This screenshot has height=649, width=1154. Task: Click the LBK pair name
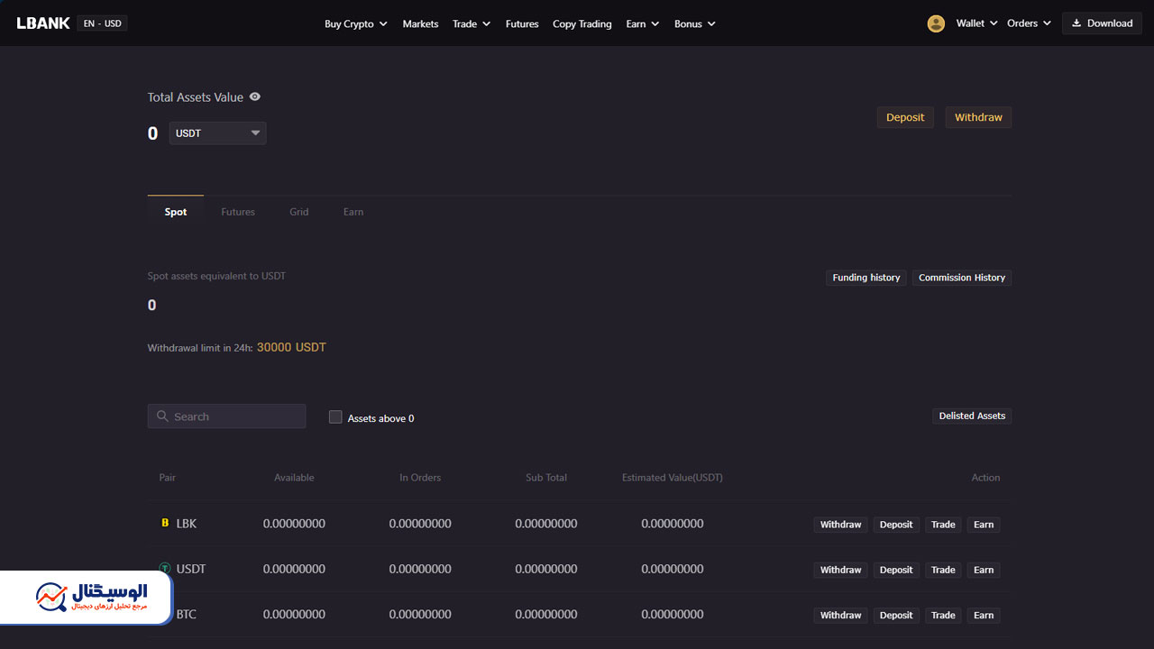[x=187, y=524]
